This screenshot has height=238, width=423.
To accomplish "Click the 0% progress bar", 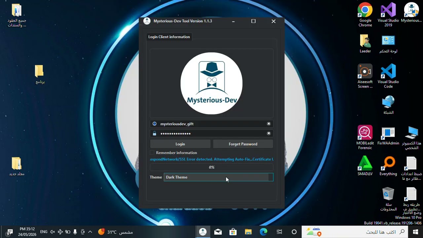I will point(211,167).
